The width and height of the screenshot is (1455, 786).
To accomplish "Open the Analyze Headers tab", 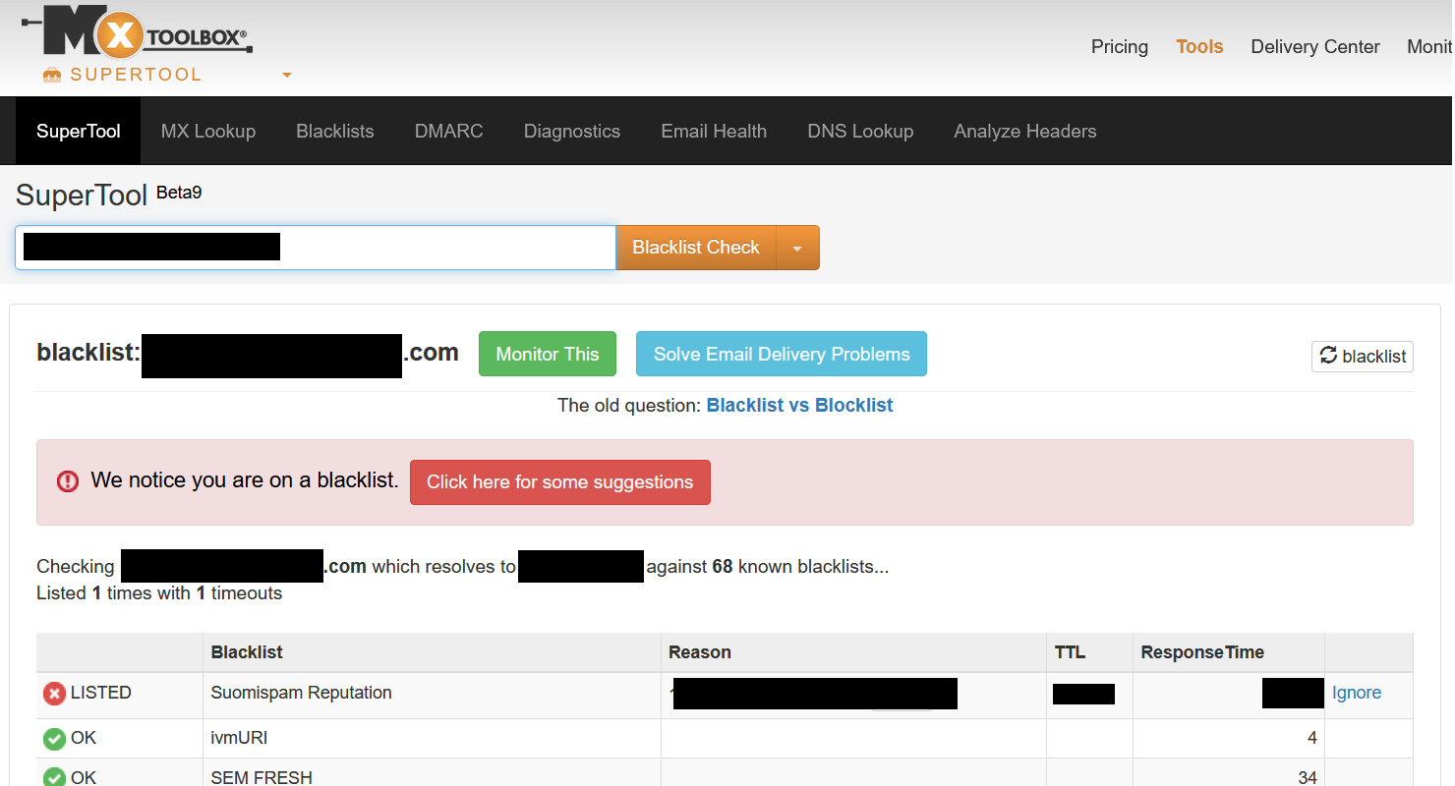I will [1025, 131].
